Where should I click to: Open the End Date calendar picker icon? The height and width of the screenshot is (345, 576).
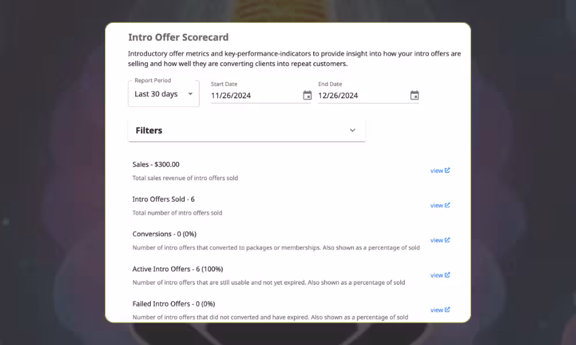click(414, 95)
